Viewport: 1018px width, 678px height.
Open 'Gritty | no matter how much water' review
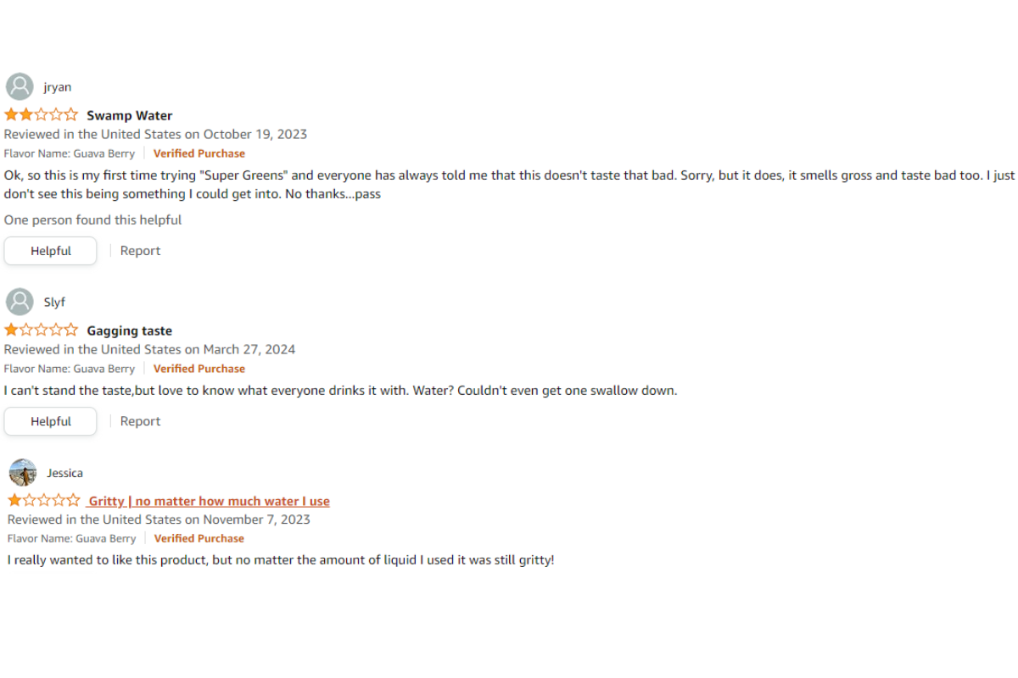[209, 501]
